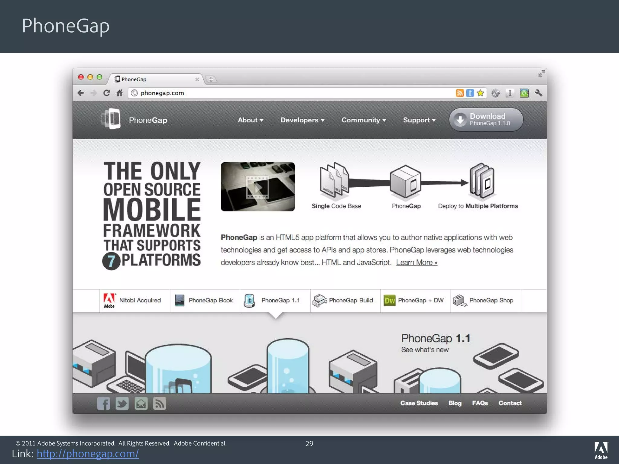
Task: Open the RSS feed icon in address bar
Action: (x=460, y=93)
